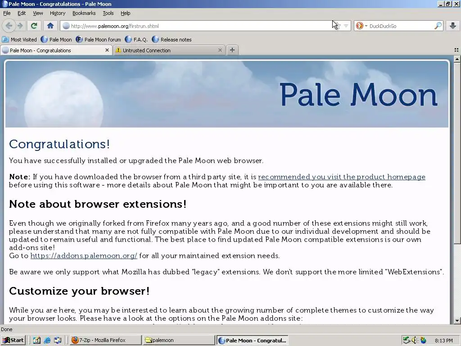The width and height of the screenshot is (461, 346).
Task: Click the network globe tray icon
Action: (423, 341)
